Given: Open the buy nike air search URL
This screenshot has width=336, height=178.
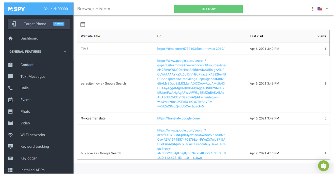Looking at the screenshot, I should 192,144.
